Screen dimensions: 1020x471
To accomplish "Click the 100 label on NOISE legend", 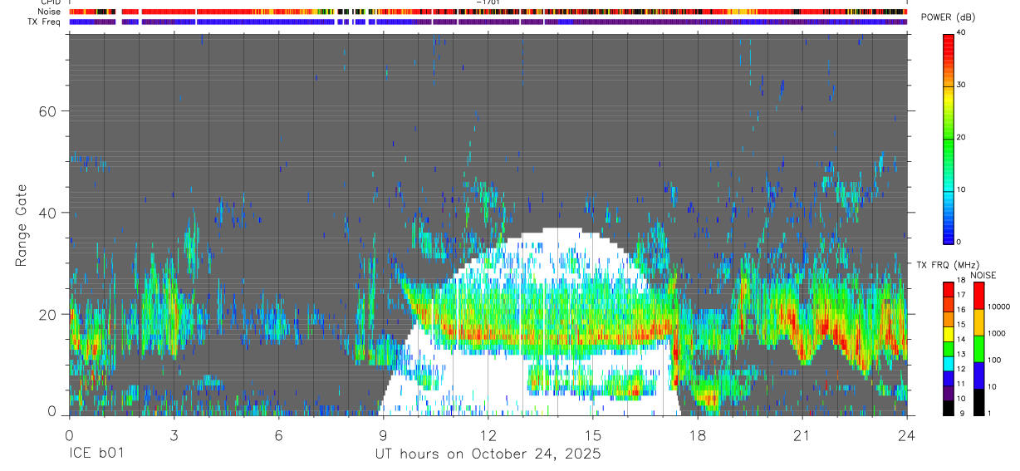I will tap(994, 360).
